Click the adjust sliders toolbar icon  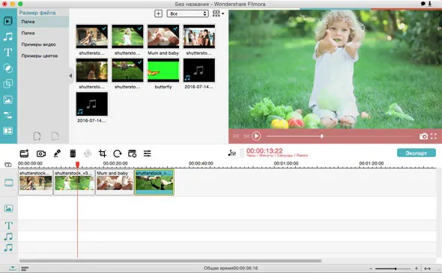click(147, 153)
